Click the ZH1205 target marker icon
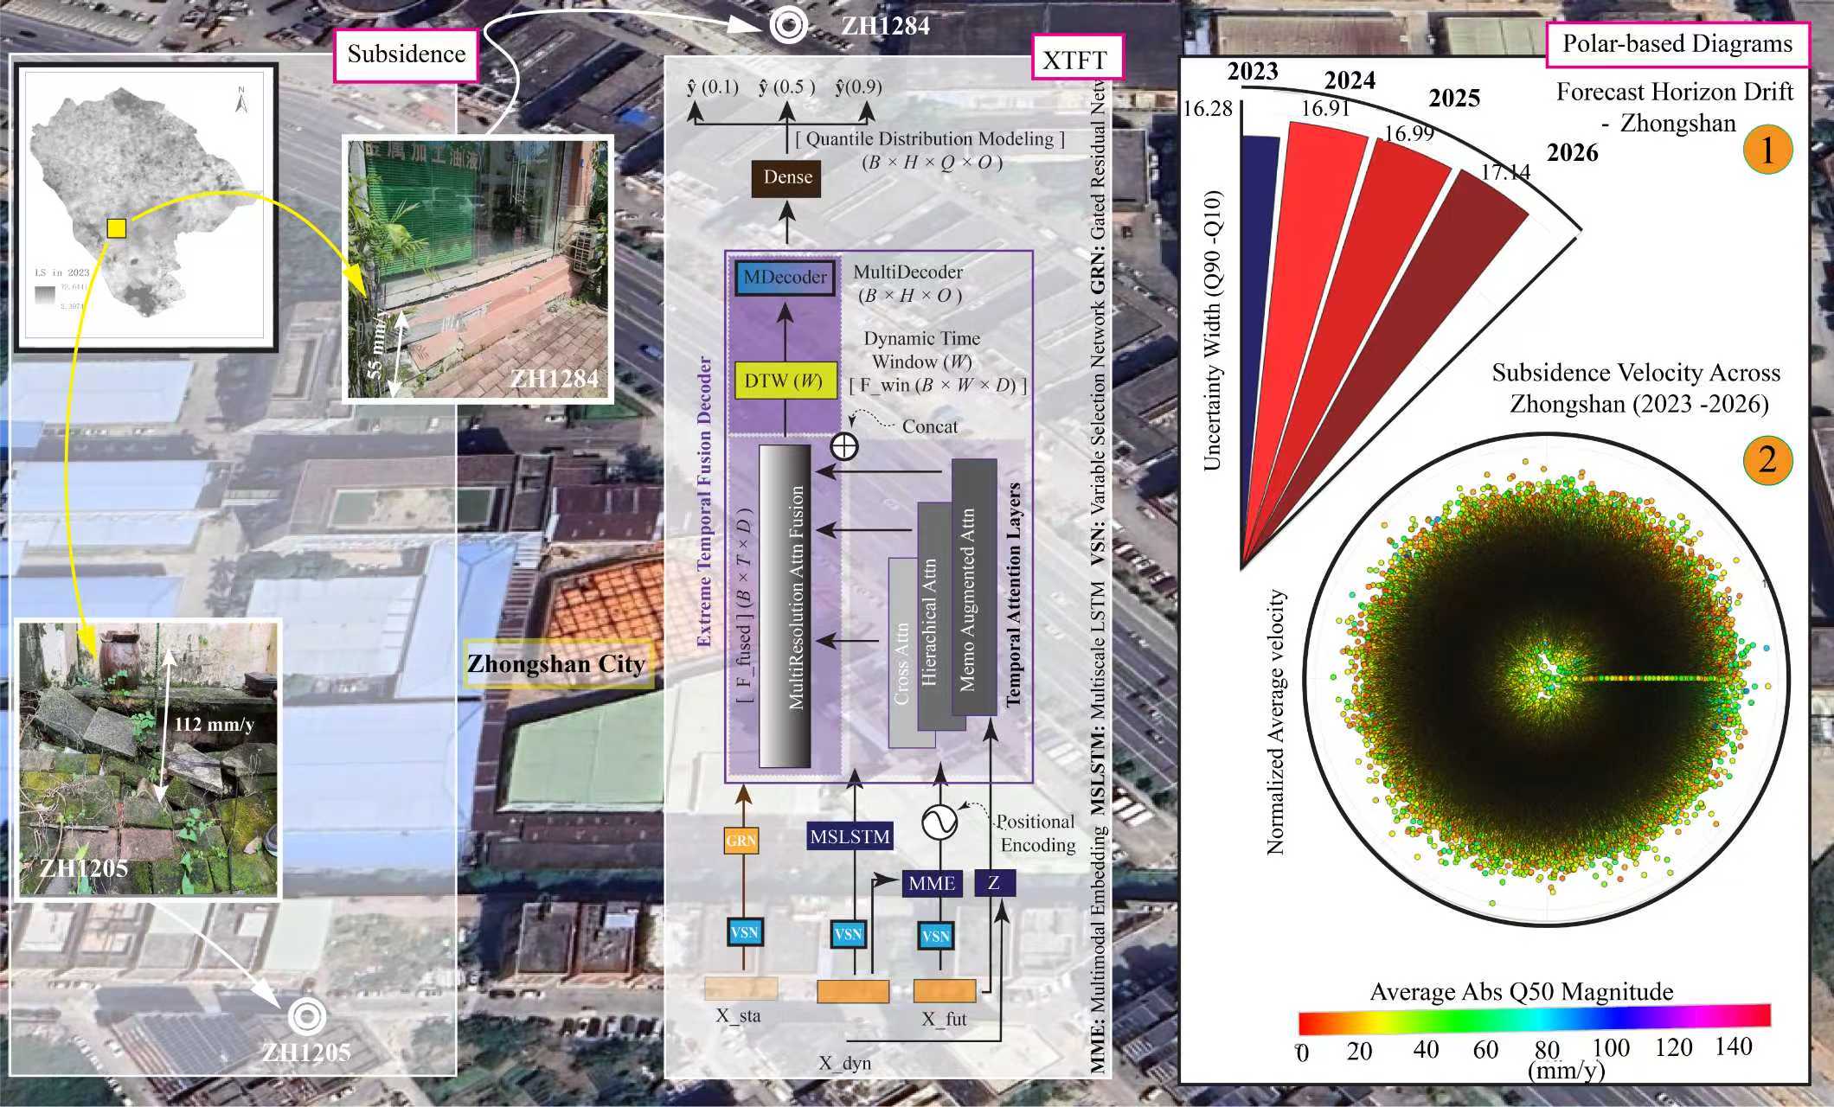Screen dimensions: 1834x1107 307,1016
